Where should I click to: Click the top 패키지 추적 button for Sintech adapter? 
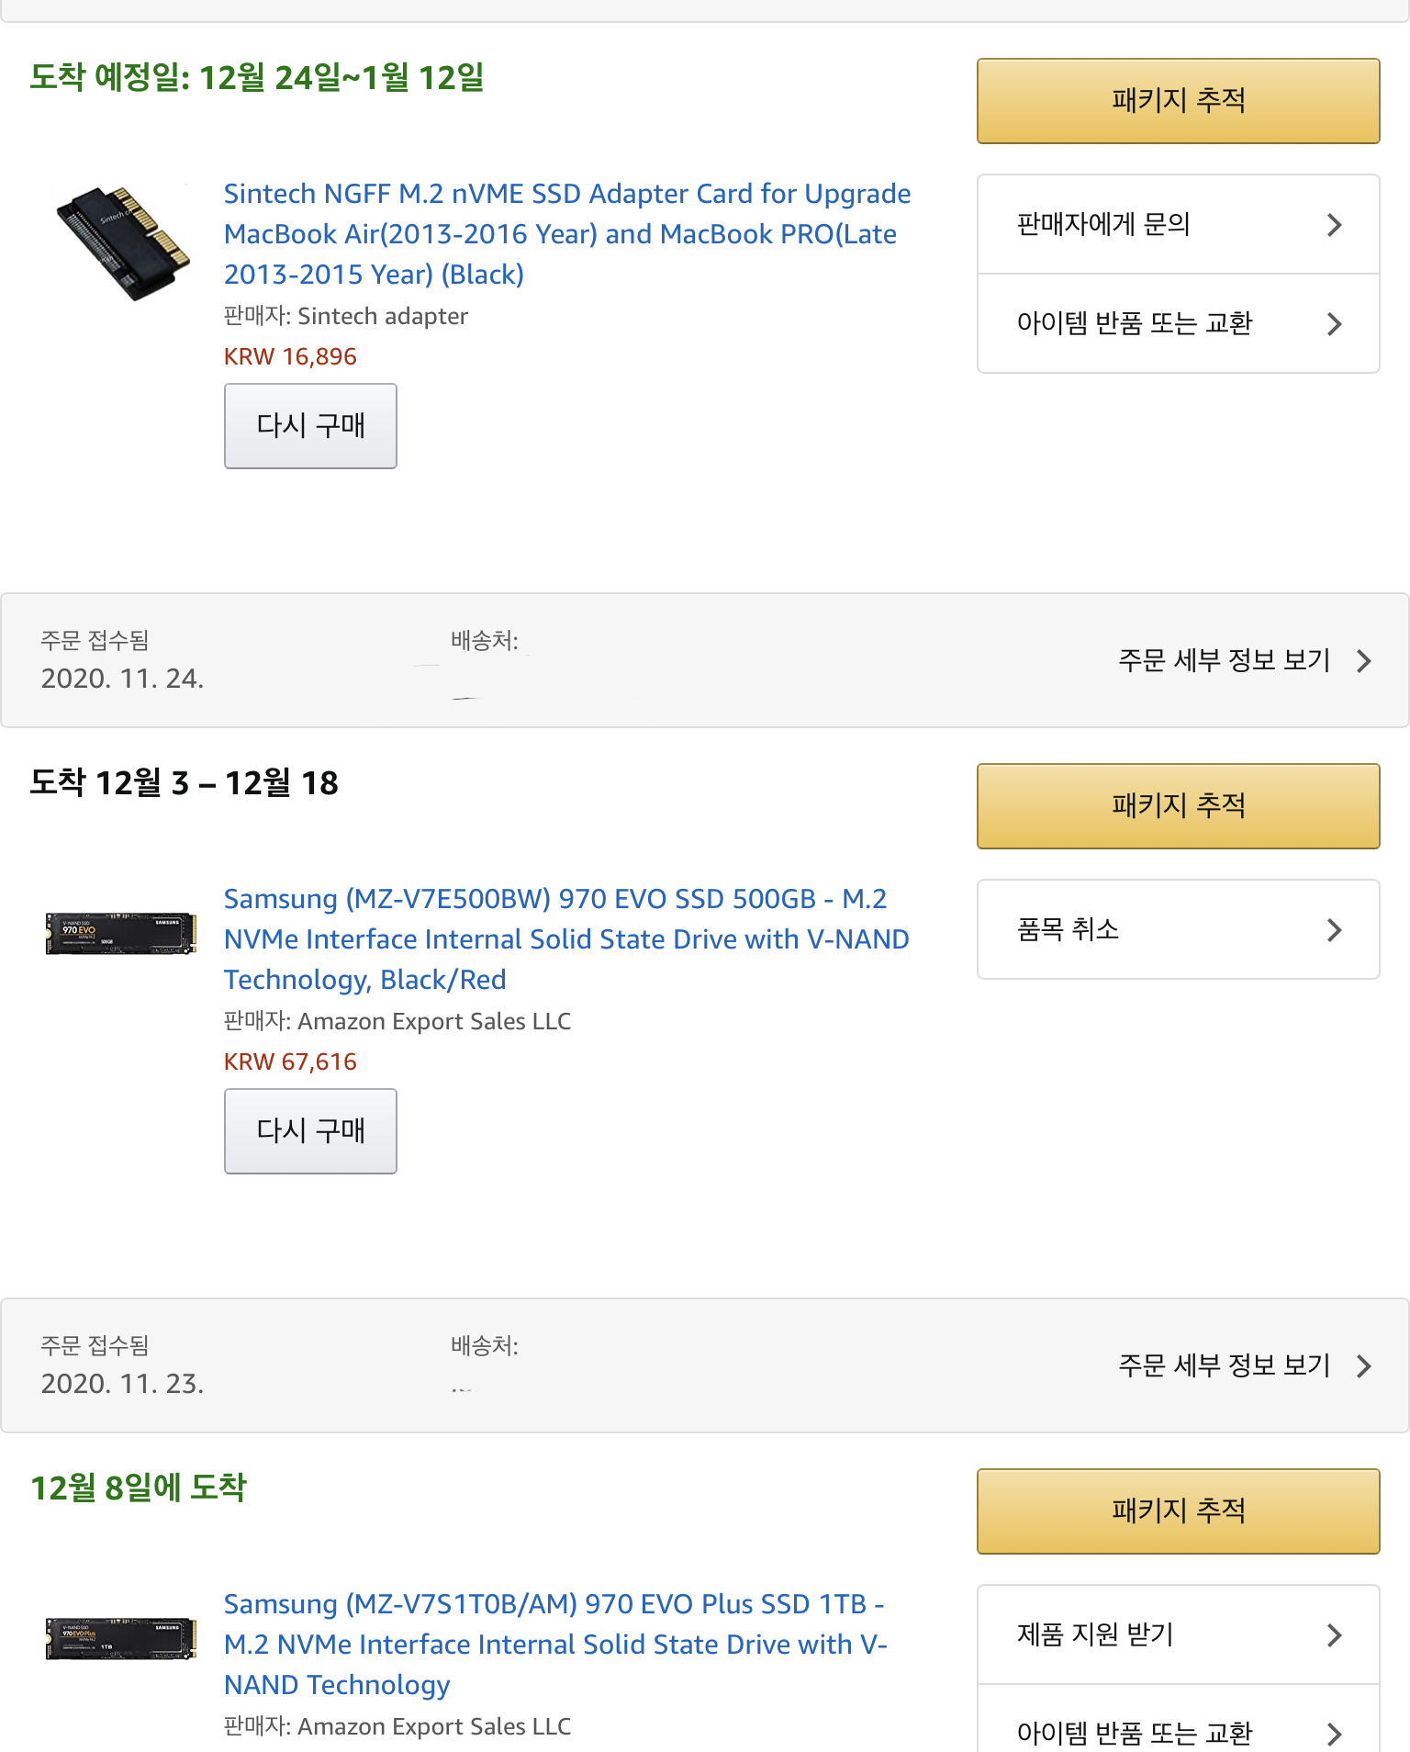tap(1178, 101)
